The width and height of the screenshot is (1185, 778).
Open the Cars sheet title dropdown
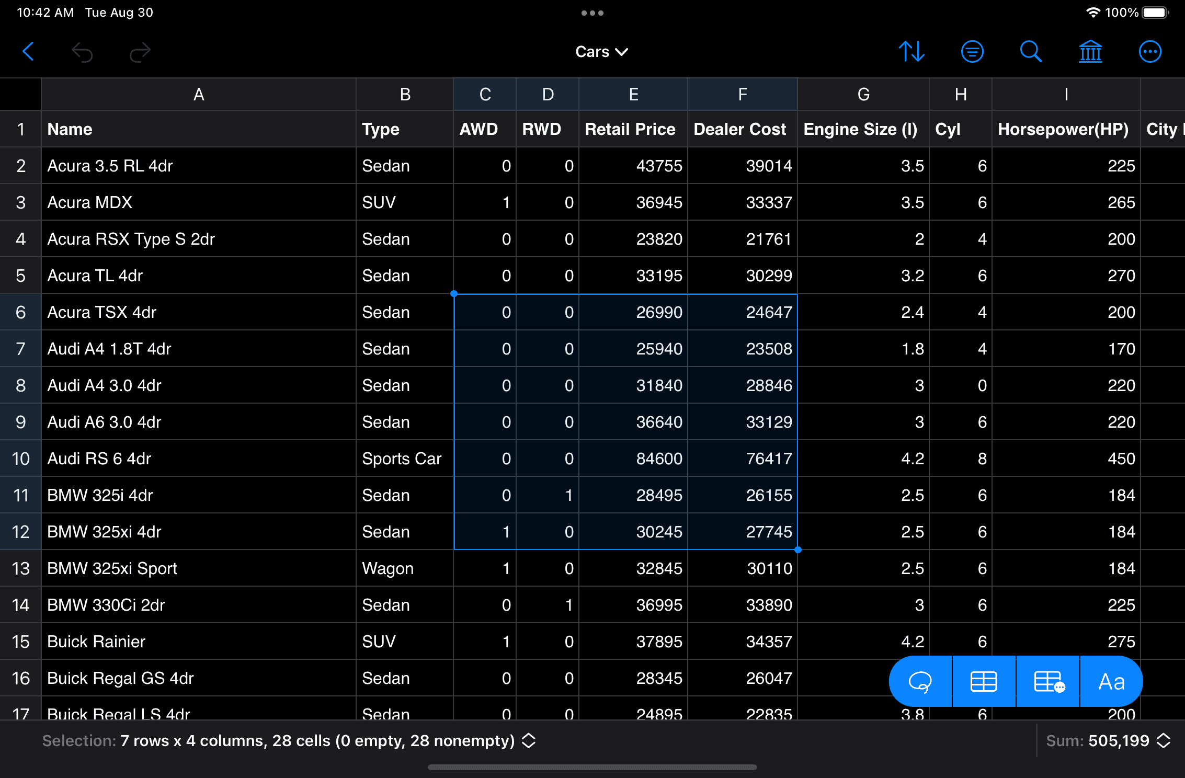[x=601, y=52]
